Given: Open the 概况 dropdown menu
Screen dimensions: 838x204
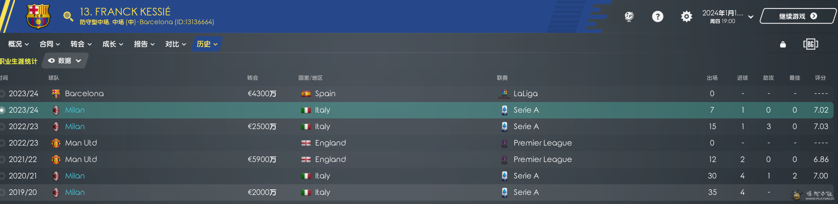Looking at the screenshot, I should click(x=18, y=44).
